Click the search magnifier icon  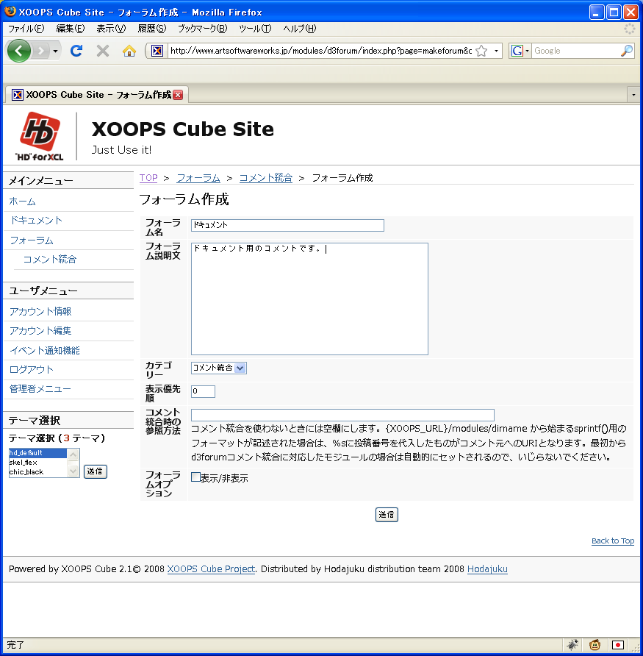click(x=626, y=51)
